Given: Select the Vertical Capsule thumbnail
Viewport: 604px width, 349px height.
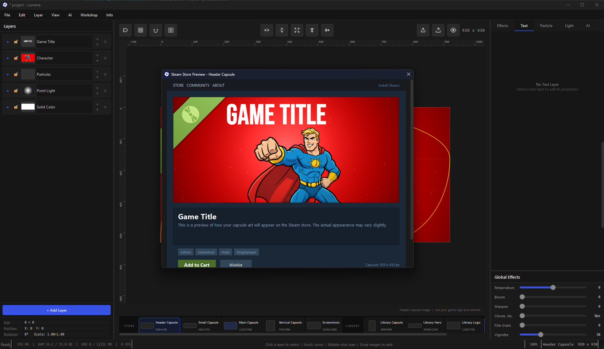Looking at the screenshot, I should coord(283,325).
